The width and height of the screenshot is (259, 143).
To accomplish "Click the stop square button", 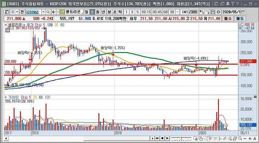I will (162, 138).
